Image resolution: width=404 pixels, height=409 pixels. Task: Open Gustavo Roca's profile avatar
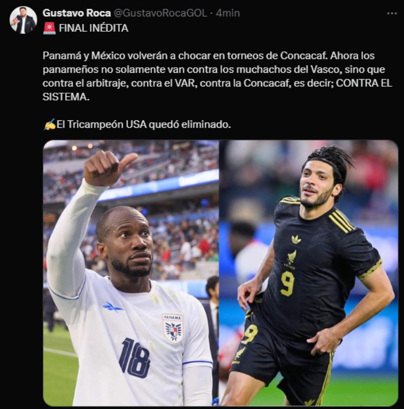coord(23,20)
